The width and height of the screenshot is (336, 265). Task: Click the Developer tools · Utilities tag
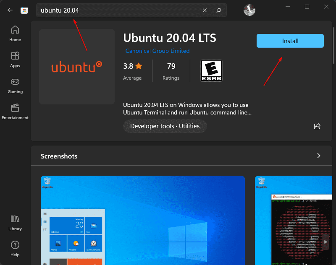[x=165, y=126]
